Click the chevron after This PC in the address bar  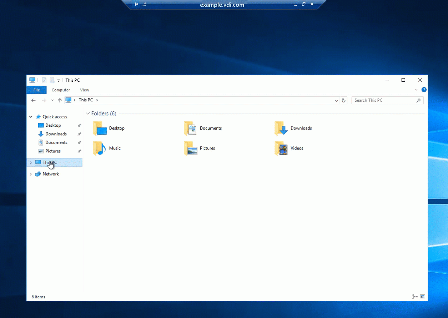click(x=97, y=100)
